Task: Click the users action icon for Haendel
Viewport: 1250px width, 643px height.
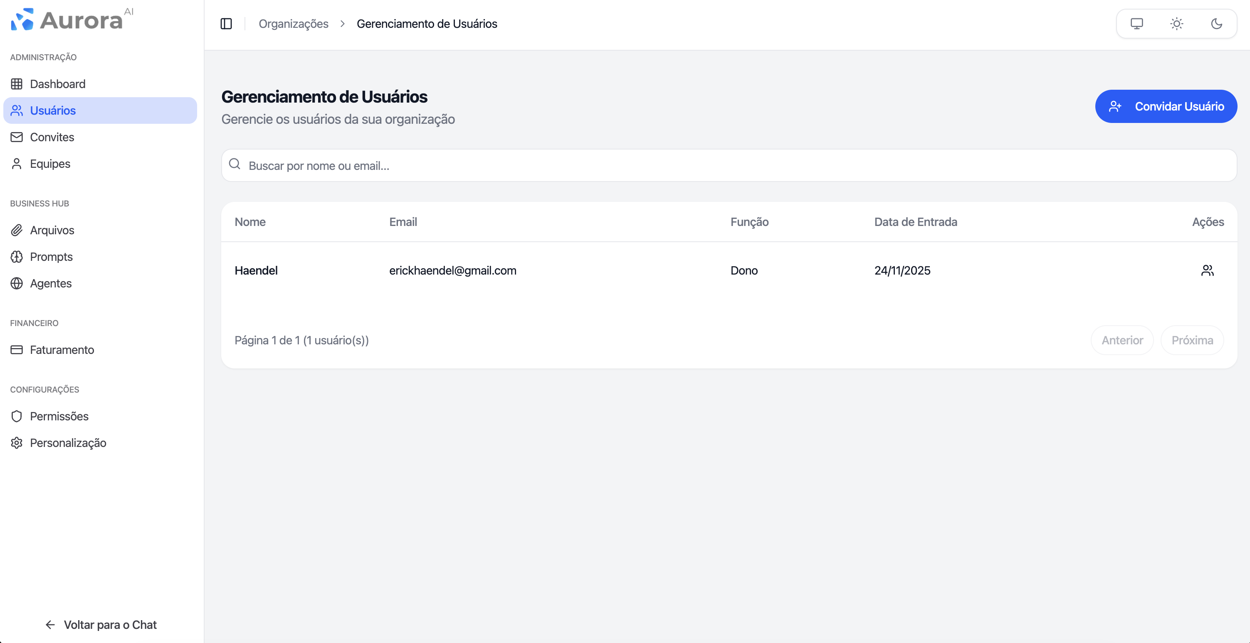Action: pos(1208,270)
